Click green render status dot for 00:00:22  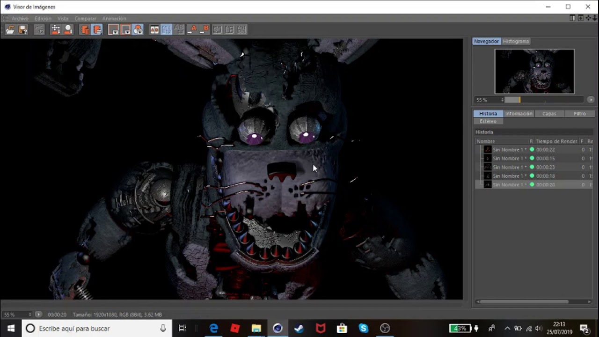click(532, 150)
